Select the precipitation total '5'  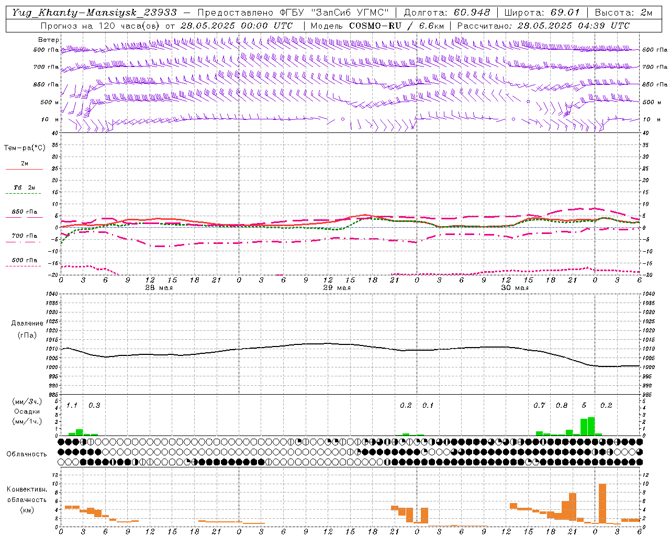pos(584,405)
